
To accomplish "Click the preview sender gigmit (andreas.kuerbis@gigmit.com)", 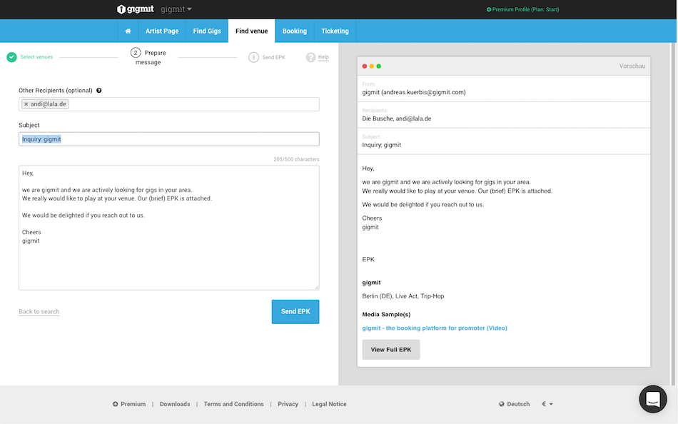I will point(414,92).
